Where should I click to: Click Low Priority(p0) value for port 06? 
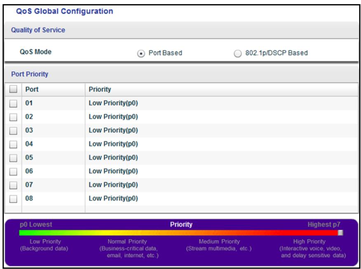click(113, 171)
